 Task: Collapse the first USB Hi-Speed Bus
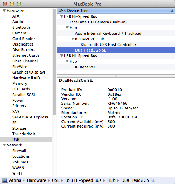click(61, 16)
